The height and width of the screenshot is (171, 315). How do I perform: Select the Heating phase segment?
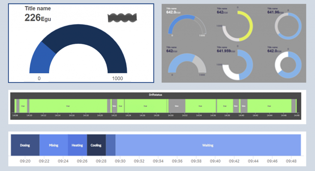click(x=77, y=145)
